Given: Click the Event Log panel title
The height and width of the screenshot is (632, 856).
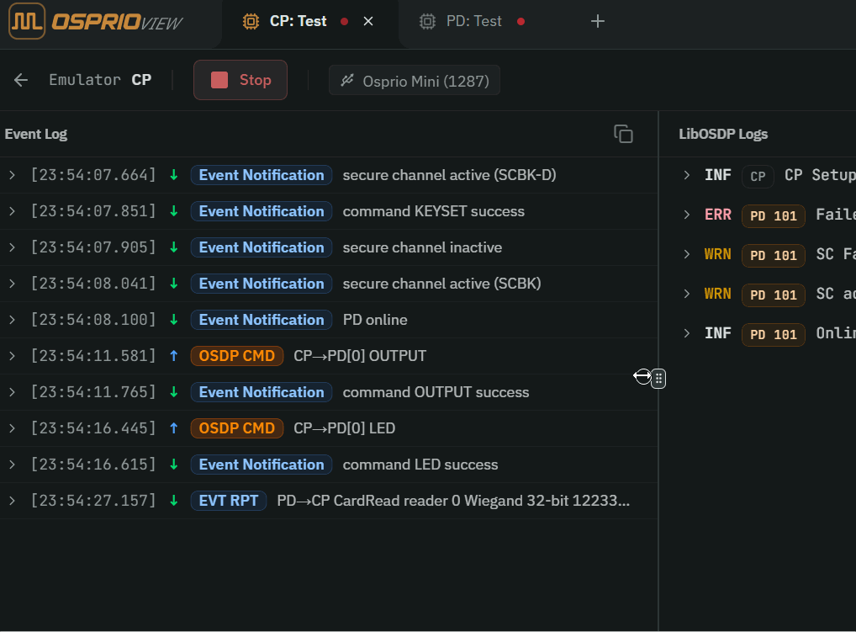Looking at the screenshot, I should [x=36, y=134].
